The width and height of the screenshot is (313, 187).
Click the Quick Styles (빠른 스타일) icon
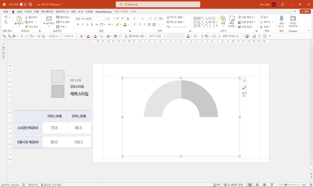coord(232,18)
